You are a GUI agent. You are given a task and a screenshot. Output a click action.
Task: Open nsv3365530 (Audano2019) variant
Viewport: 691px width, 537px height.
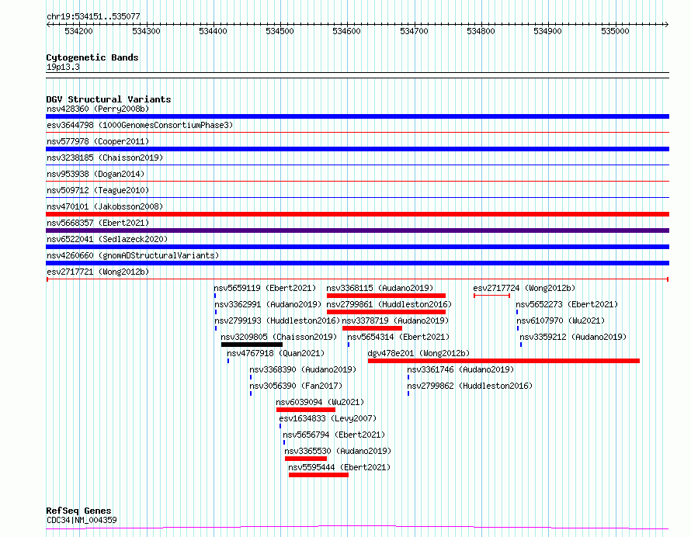point(338,451)
